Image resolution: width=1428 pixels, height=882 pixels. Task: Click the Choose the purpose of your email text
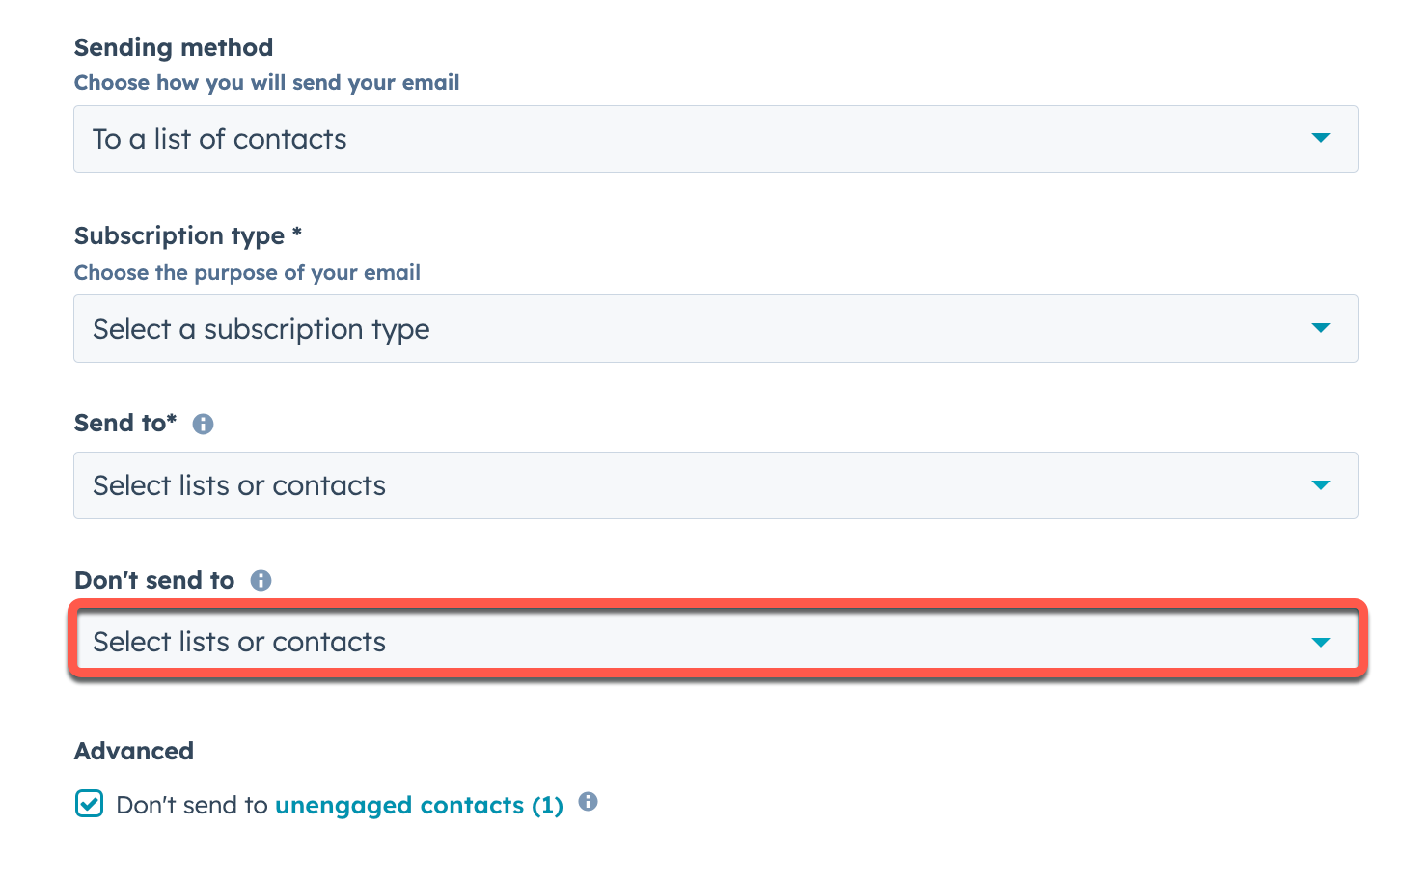point(247,272)
